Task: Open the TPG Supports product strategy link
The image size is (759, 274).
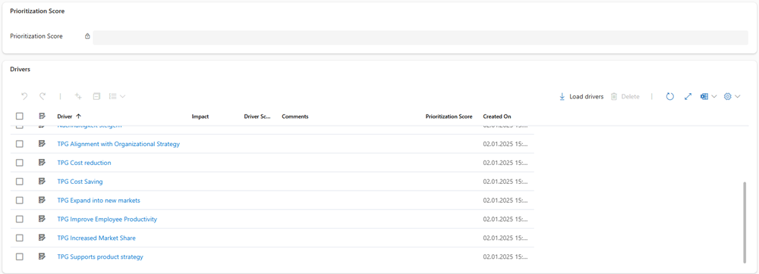Action: pyautogui.click(x=100, y=257)
